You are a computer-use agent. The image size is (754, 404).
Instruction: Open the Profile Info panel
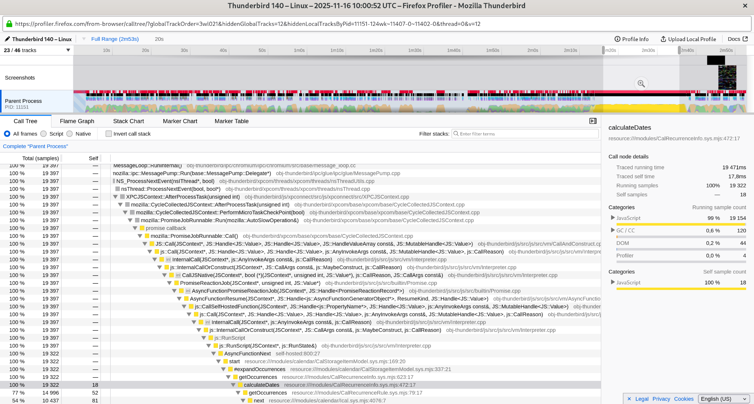click(x=631, y=39)
